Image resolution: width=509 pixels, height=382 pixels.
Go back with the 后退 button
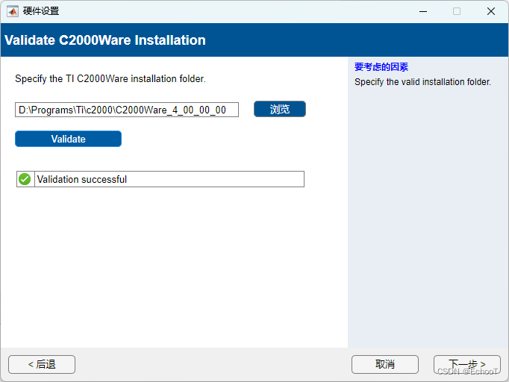click(x=42, y=365)
